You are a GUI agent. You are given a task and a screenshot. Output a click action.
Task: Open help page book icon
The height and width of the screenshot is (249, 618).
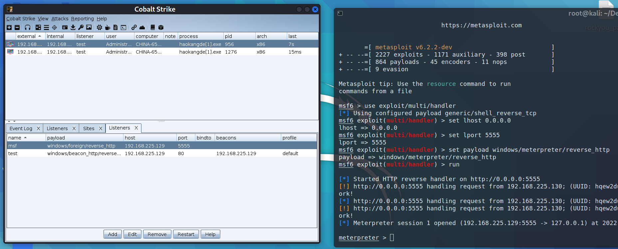[x=153, y=28]
